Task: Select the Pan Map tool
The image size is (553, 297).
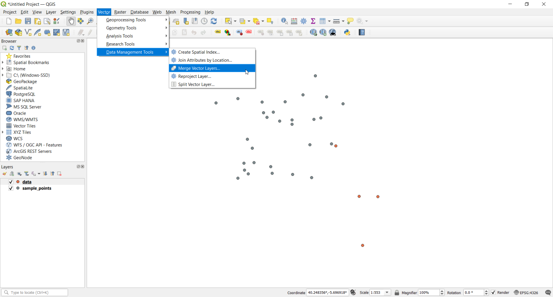Action: point(71,21)
